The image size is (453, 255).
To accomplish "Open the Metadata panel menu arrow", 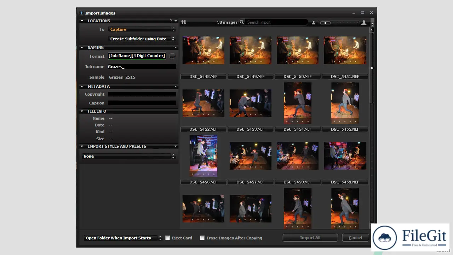I will pyautogui.click(x=176, y=86).
